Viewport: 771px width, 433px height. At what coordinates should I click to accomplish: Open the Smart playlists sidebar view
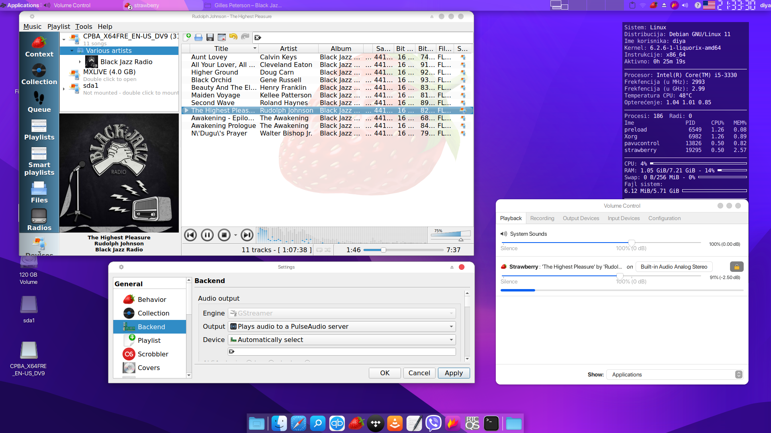(39, 161)
